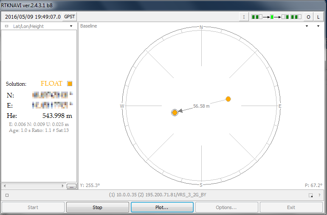The width and height of the screenshot is (327, 215).
Task: Click the dotted grid icon beside Lat/Lon/Height
Action: [x=7, y=26]
